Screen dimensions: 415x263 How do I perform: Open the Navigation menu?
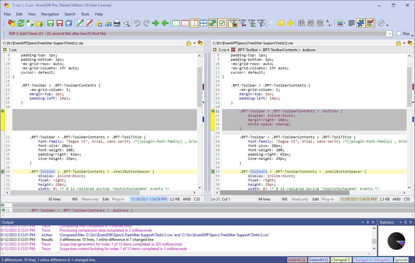pyautogui.click(x=50, y=14)
